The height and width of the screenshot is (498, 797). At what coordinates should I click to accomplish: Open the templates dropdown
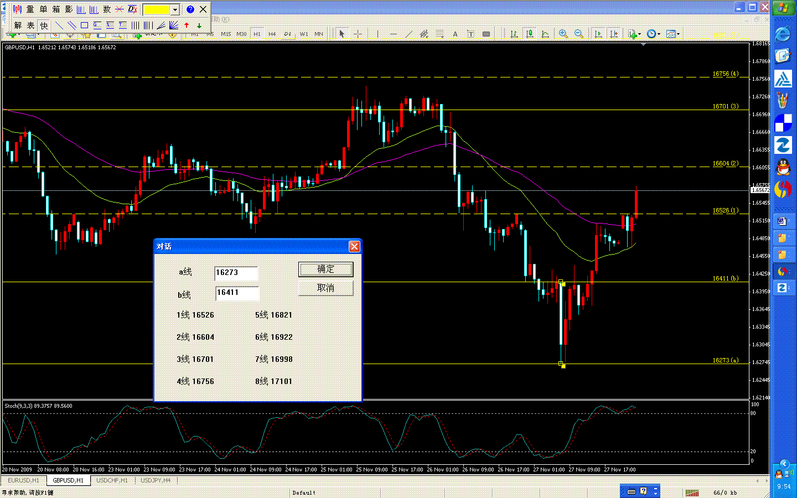(x=673, y=34)
